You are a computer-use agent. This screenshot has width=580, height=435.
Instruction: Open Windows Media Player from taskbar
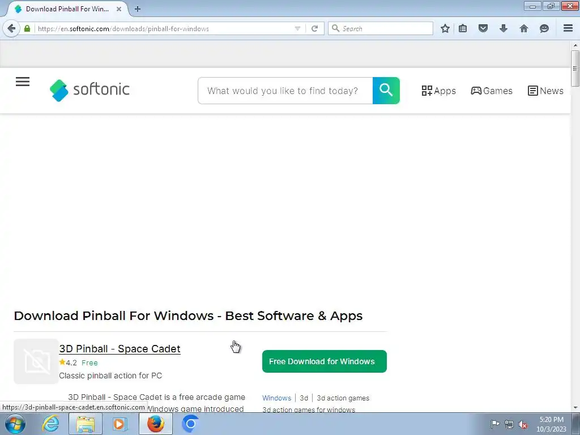coord(120,424)
